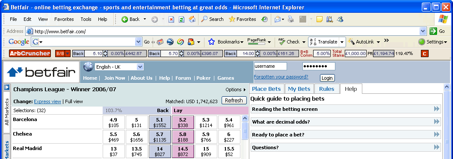Collapse sidebar with the blue arrow icon
The width and height of the screenshot is (453, 159).
pos(6,87)
